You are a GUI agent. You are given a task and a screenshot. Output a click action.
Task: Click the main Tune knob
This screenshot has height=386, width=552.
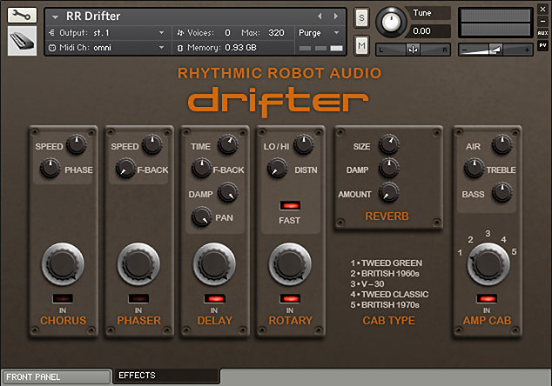[x=391, y=22]
